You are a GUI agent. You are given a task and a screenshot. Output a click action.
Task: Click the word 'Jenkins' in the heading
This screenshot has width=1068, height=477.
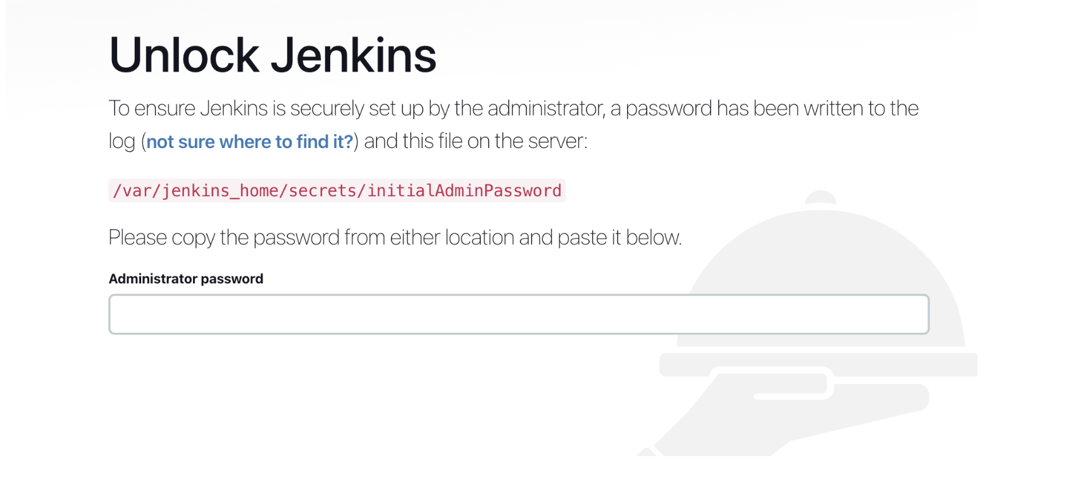[353, 56]
